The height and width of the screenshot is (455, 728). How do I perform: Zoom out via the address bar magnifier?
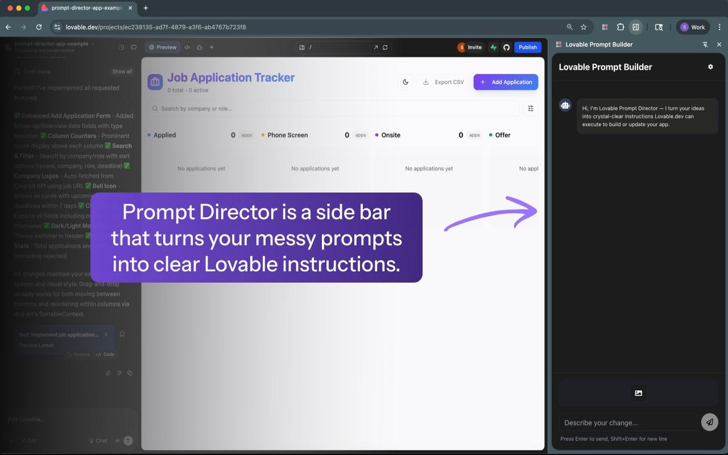tap(570, 27)
